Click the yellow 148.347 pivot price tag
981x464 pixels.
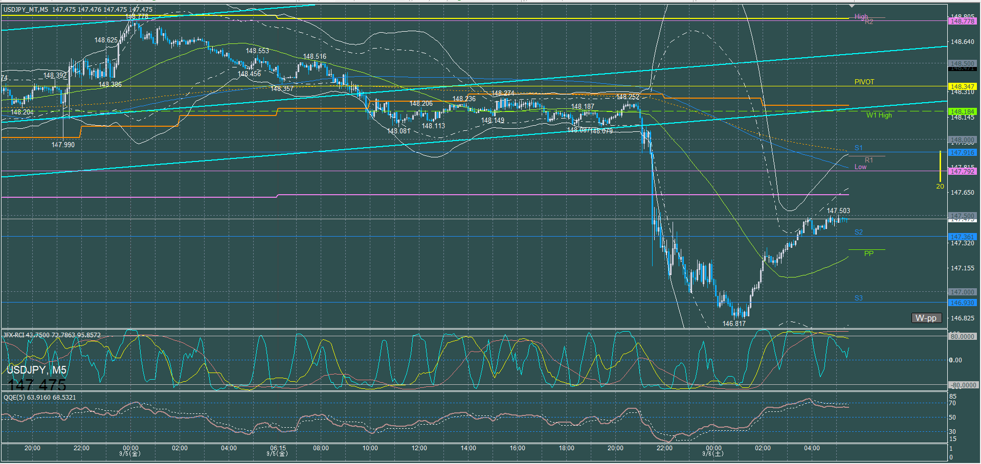pos(962,87)
